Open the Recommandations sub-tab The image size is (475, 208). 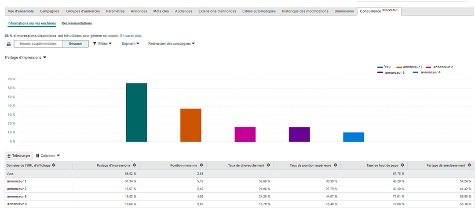[x=77, y=23]
